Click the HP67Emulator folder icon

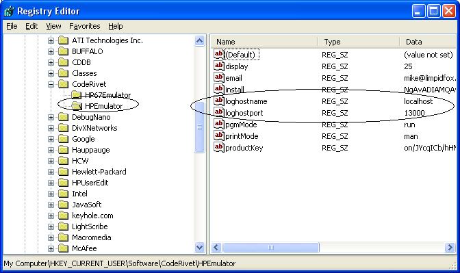tap(76, 95)
